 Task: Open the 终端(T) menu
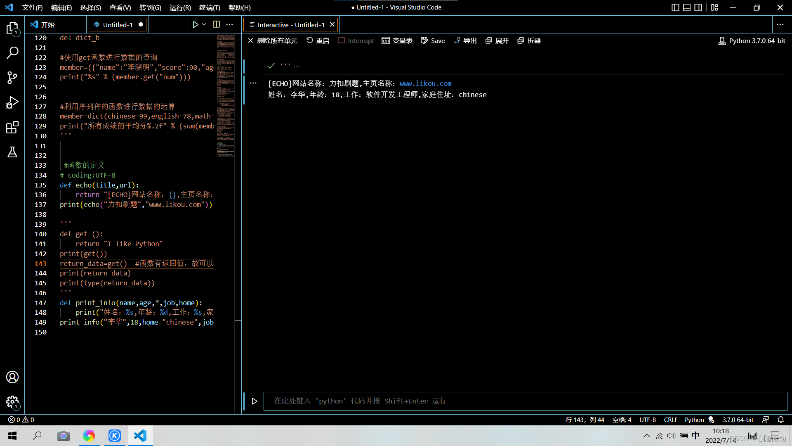click(210, 7)
